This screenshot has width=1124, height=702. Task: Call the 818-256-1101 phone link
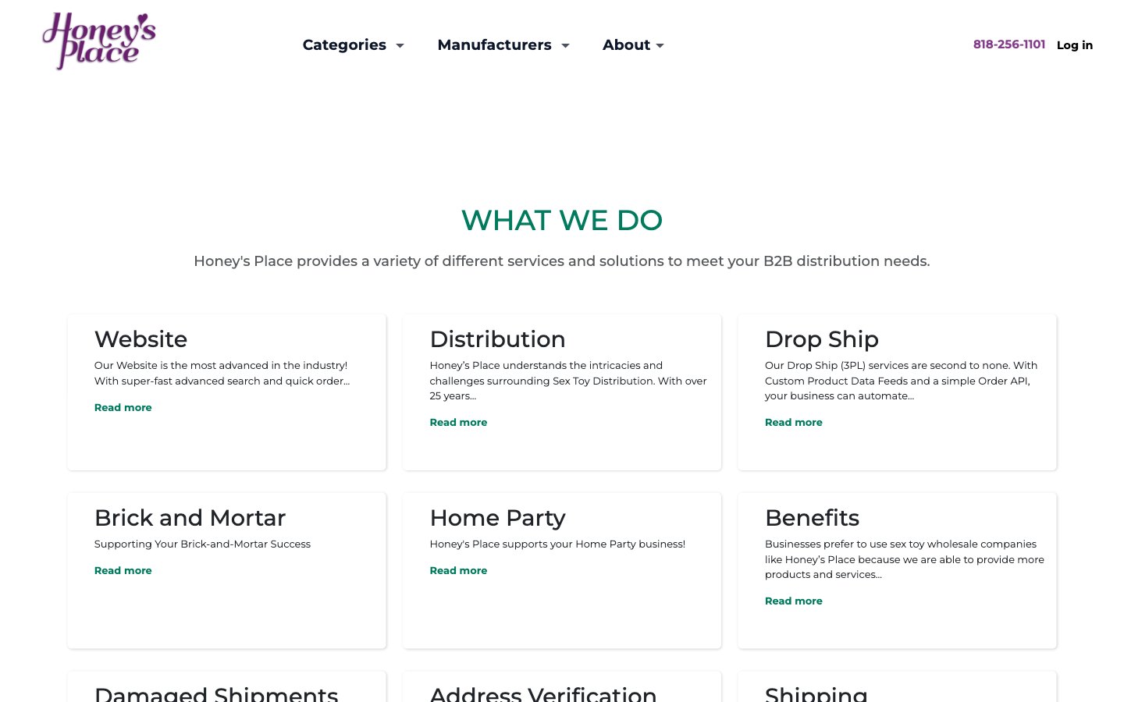tap(1008, 44)
